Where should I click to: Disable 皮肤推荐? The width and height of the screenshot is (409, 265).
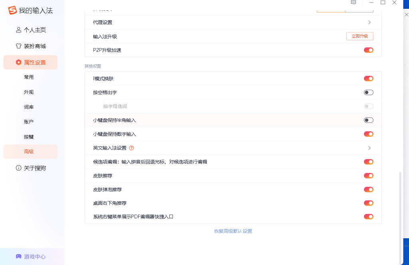[368, 175]
